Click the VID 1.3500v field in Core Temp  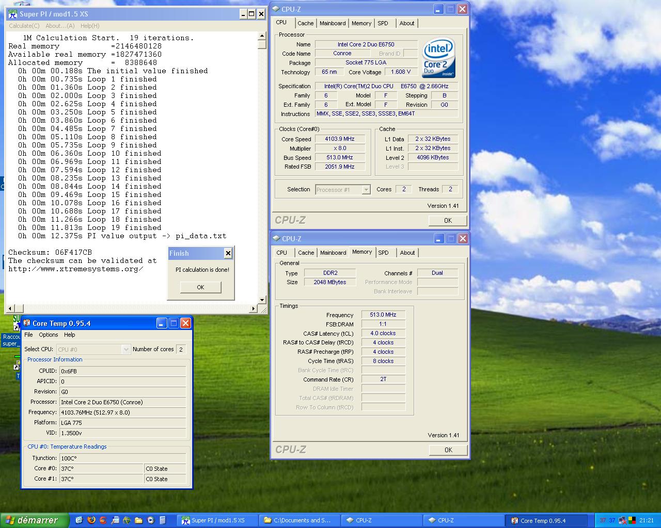(x=122, y=433)
